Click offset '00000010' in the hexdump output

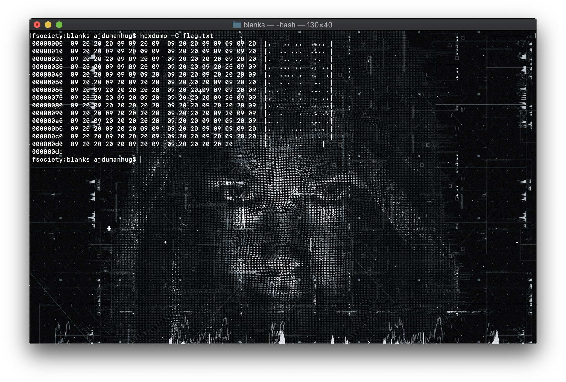point(47,51)
